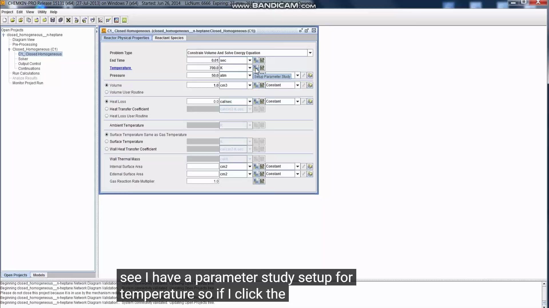Open Run Calculations in project tree

pyautogui.click(x=26, y=73)
